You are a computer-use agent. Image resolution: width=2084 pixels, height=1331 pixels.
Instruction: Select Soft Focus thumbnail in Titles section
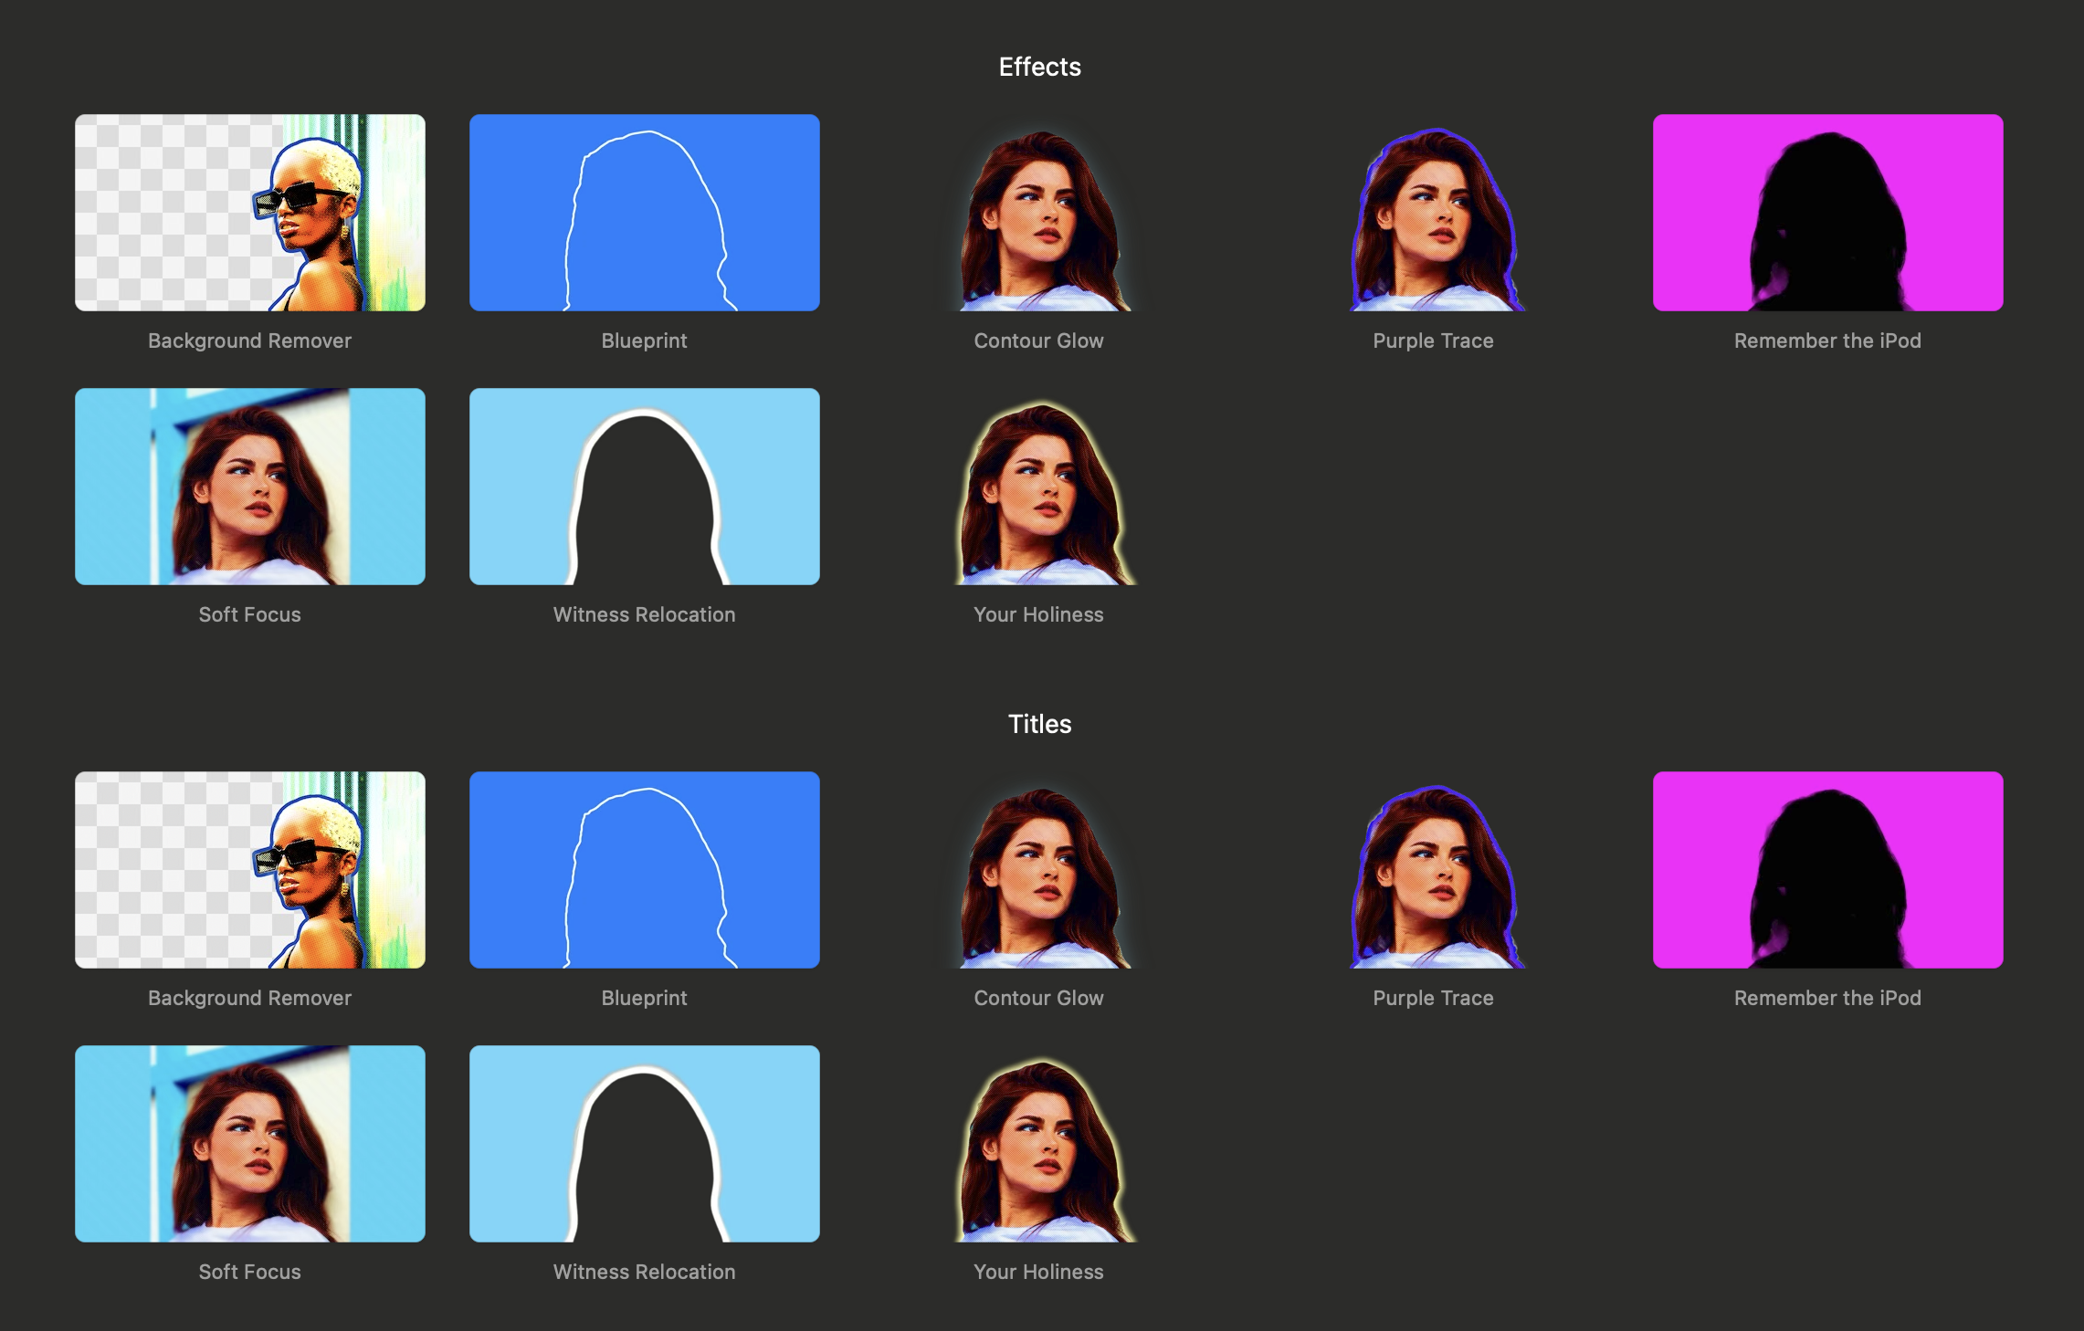pyautogui.click(x=250, y=1144)
